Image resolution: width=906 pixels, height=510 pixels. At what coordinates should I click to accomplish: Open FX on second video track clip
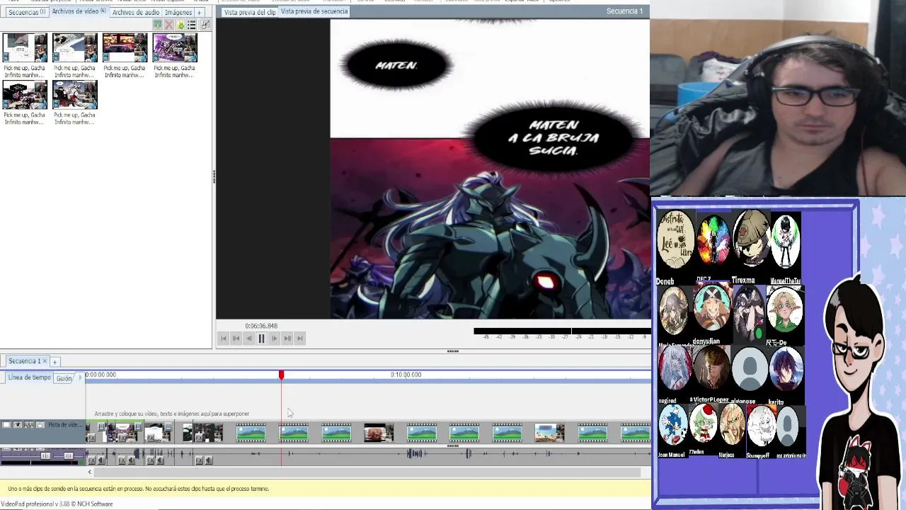click(x=122, y=438)
